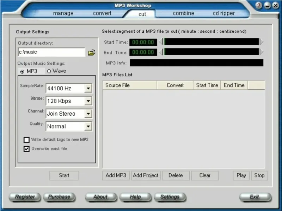Select the cut tab

click(142, 14)
